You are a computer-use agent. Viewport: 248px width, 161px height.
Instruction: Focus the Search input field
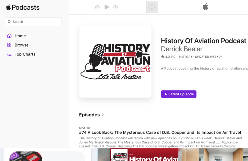pyautogui.click(x=33, y=22)
